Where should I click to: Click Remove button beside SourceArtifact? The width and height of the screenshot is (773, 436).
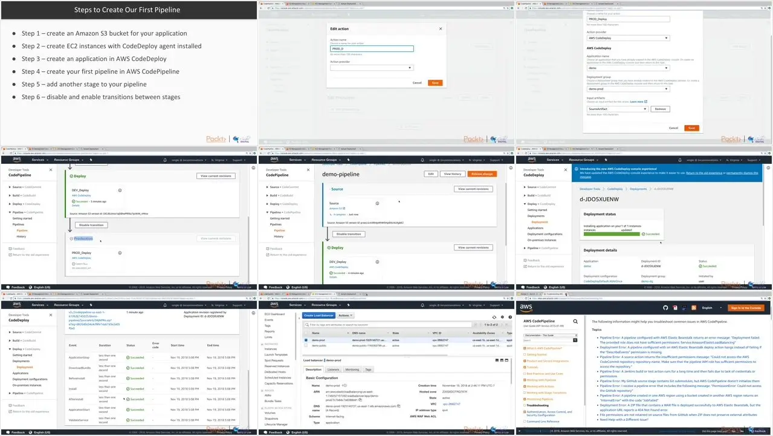(x=661, y=109)
